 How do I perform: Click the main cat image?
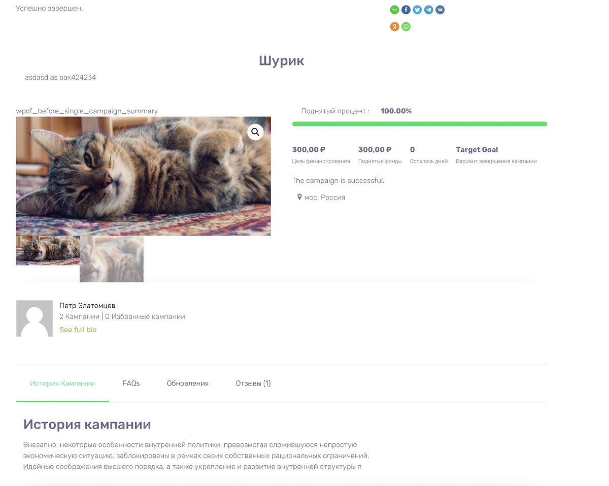[143, 176]
